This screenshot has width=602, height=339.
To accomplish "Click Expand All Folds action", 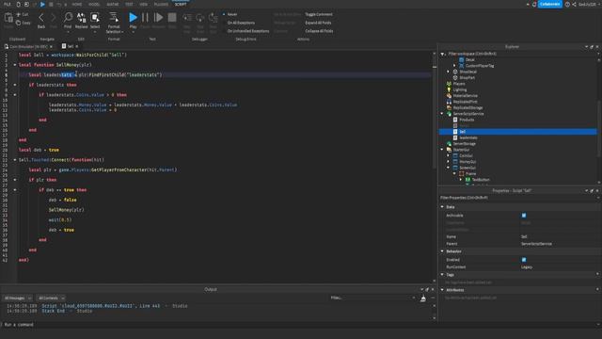I will point(318,23).
